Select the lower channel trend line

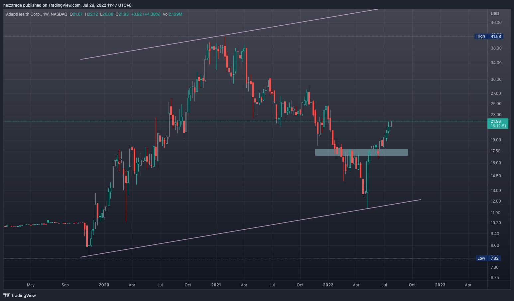pos(251,228)
